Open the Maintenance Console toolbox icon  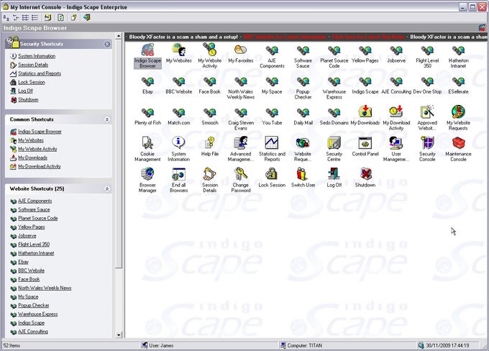(x=458, y=143)
